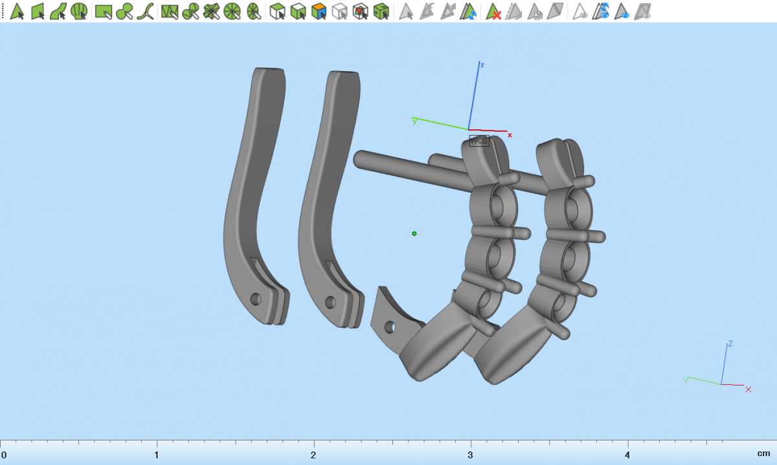
Task: Click the greyed-out unmark triangle cursor icon
Action: click(406, 11)
